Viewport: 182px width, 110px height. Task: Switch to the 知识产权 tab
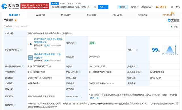click(143, 15)
